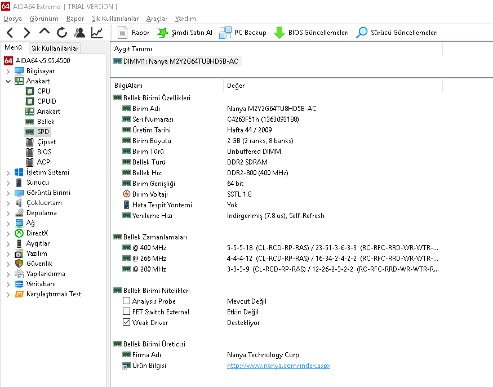493x387 pixels.
Task: Open the Araçlar menu
Action: pos(157,19)
